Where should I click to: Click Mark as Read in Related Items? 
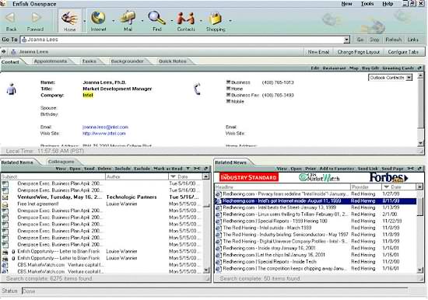(168, 169)
